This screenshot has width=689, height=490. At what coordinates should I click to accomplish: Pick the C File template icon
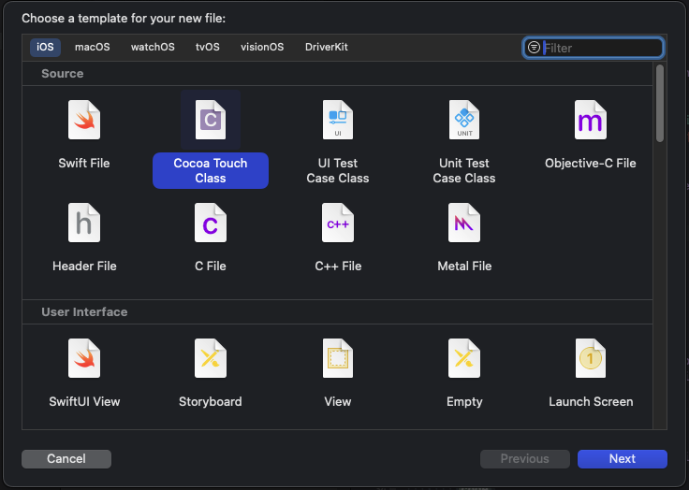coord(211,223)
